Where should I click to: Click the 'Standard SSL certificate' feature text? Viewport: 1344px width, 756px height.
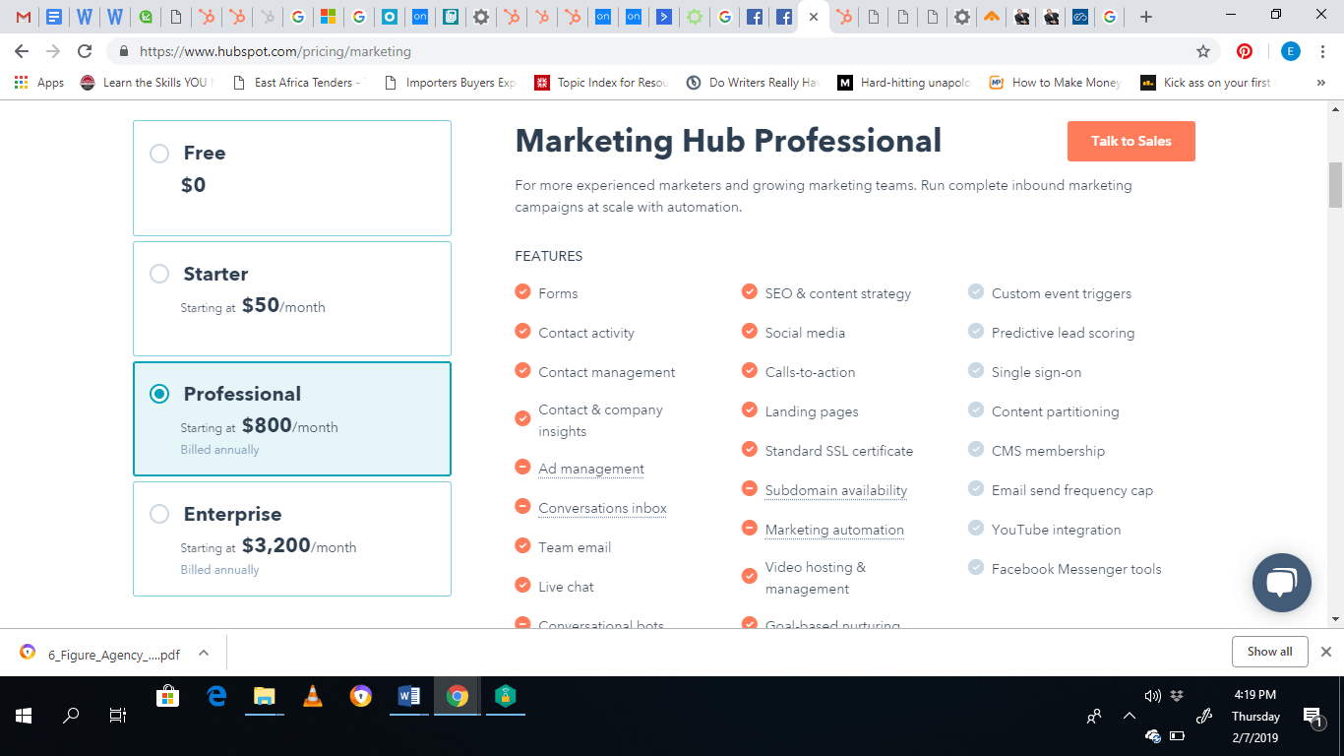pos(839,451)
